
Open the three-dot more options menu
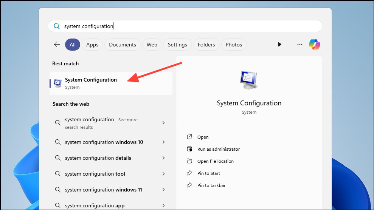pos(300,45)
